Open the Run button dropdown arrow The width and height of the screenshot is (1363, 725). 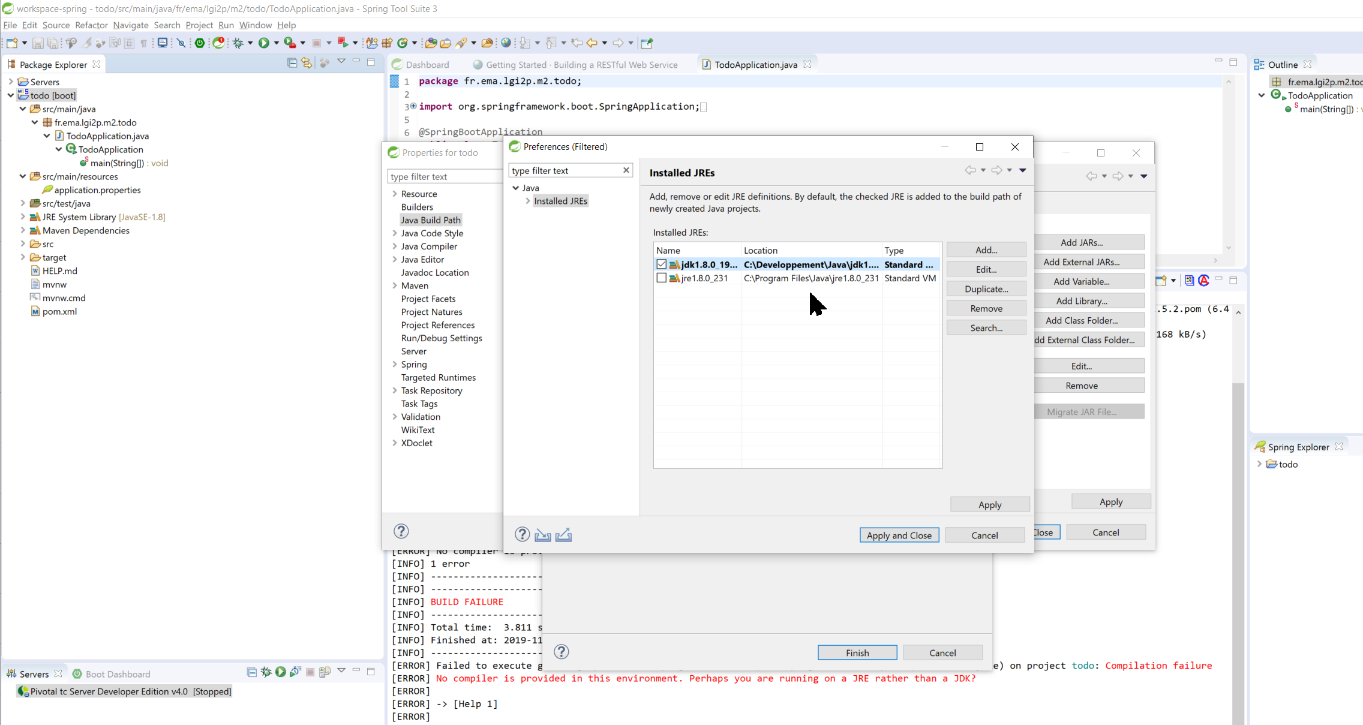point(277,43)
